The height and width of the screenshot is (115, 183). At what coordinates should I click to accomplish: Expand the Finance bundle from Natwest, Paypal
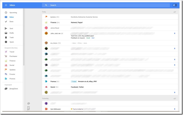(x=53, y=22)
